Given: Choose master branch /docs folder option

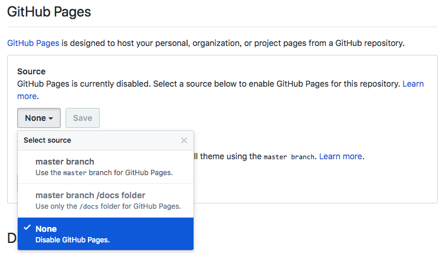Looking at the screenshot, I should tap(106, 201).
